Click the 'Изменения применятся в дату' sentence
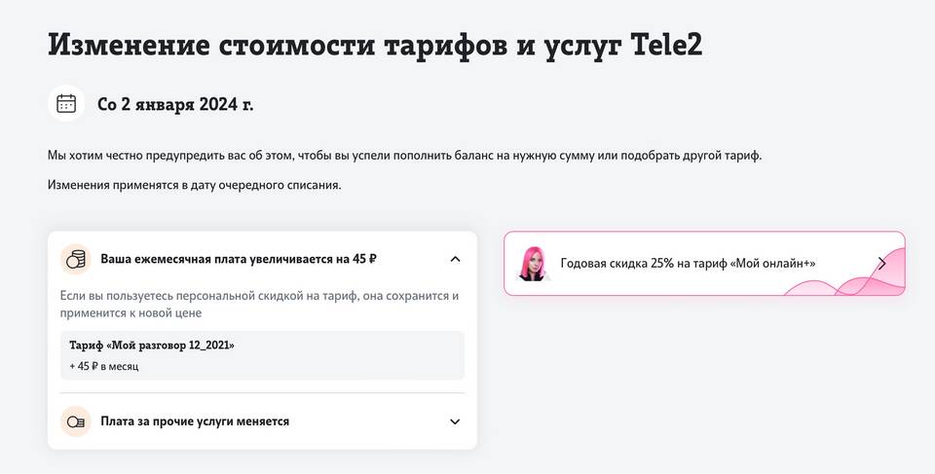Image resolution: width=935 pixels, height=474 pixels. 194,185
